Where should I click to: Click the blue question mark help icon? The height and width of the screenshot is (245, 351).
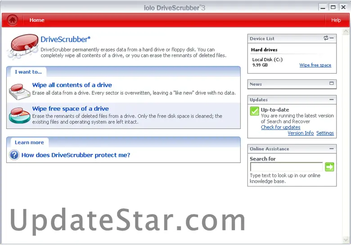(14, 155)
